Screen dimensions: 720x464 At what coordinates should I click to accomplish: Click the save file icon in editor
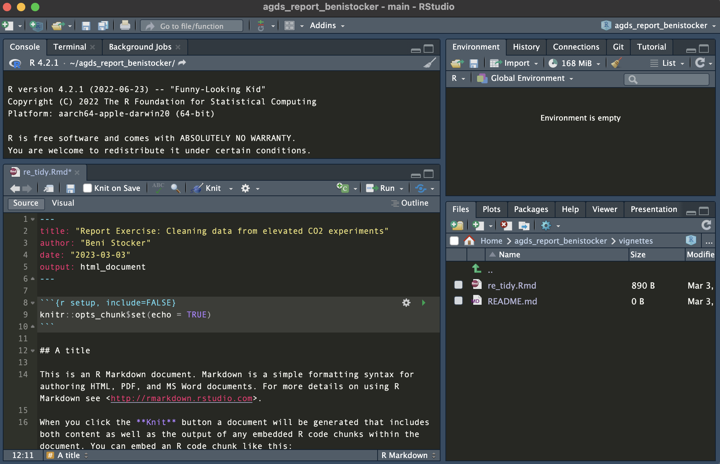coord(71,188)
